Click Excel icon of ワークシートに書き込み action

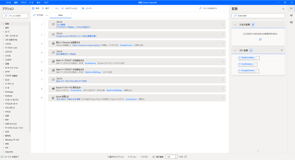coord(53,89)
